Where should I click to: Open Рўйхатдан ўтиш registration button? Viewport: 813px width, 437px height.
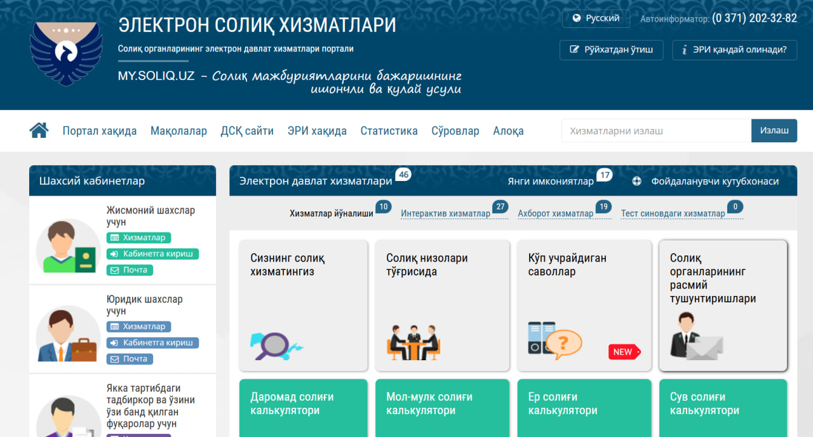pyautogui.click(x=611, y=50)
